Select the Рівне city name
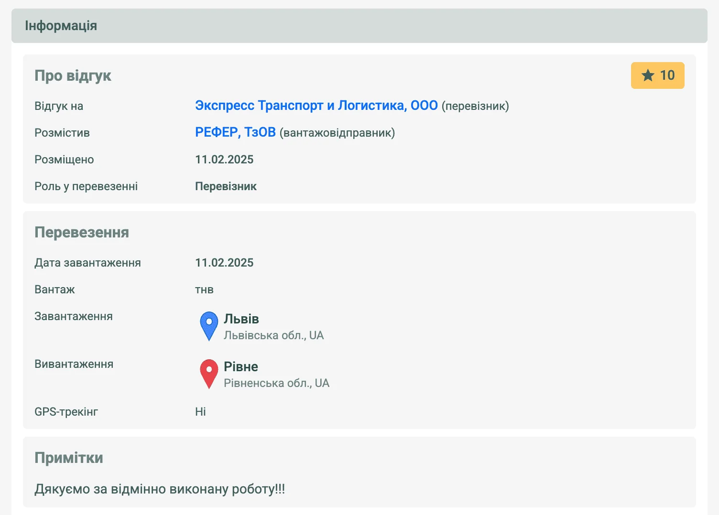 [x=240, y=366]
